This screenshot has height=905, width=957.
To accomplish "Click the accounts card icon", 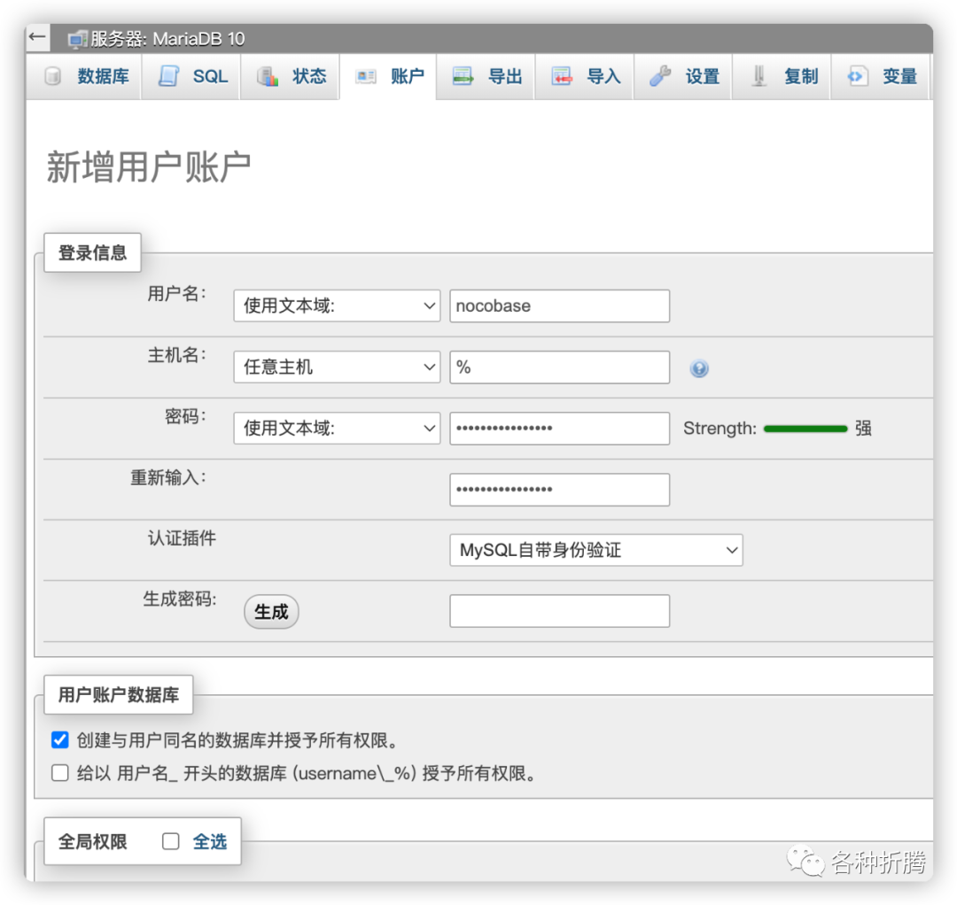I will pyautogui.click(x=366, y=76).
